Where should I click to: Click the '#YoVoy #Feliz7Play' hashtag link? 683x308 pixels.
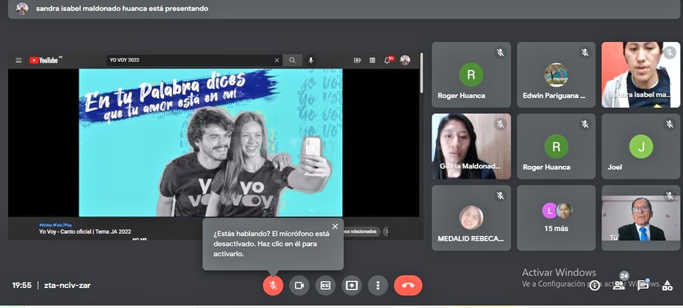click(x=55, y=225)
